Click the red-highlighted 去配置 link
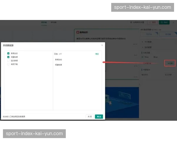 click(x=170, y=63)
